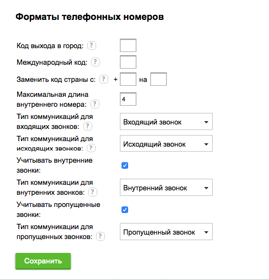Open the Исходящий звонок dropdown
This screenshot has height=280, width=269.
(x=166, y=143)
